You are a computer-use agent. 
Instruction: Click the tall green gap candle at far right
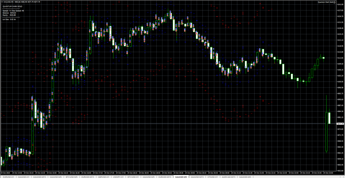pos(327,131)
